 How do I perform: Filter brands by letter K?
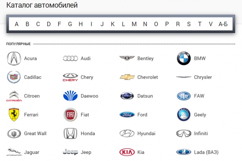click(x=113, y=24)
